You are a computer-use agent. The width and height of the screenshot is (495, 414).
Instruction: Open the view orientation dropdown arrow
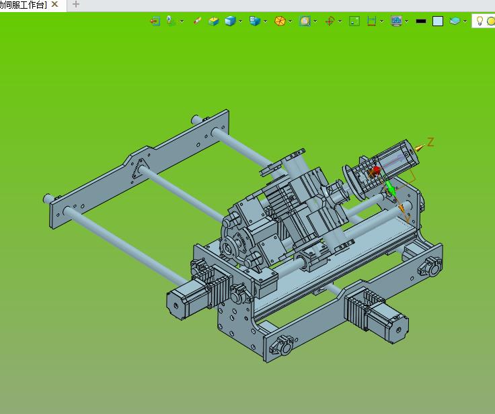click(x=265, y=21)
